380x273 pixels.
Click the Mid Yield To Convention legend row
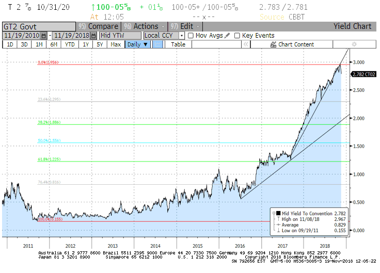[x=311, y=214]
